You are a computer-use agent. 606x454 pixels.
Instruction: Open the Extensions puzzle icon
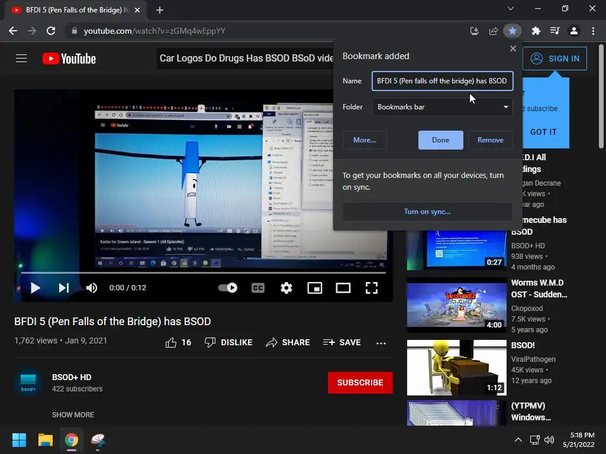(536, 31)
